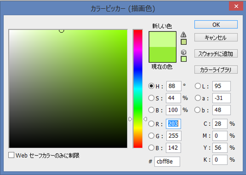
Task: Select the H hue radio button
Action: point(151,86)
